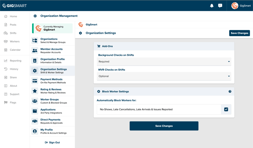Screen dimensions: 253x148
Task: Click the Home house icon
Action: click(6, 16)
